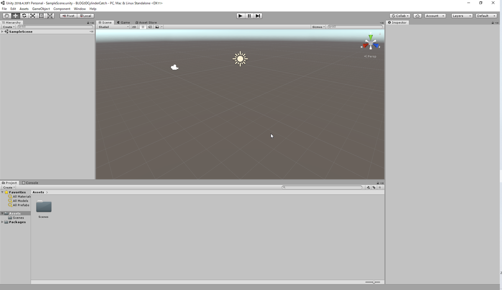Toggle the Project panel lock
This screenshot has width=502, height=290.
[x=378, y=183]
